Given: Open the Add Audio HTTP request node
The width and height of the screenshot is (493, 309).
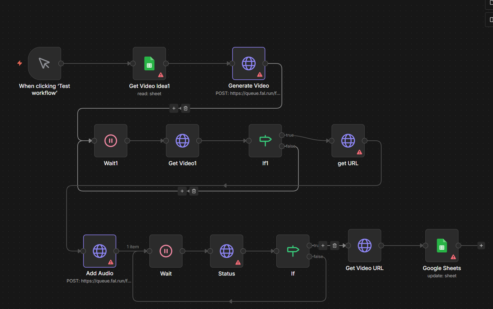Looking at the screenshot, I should (x=99, y=251).
